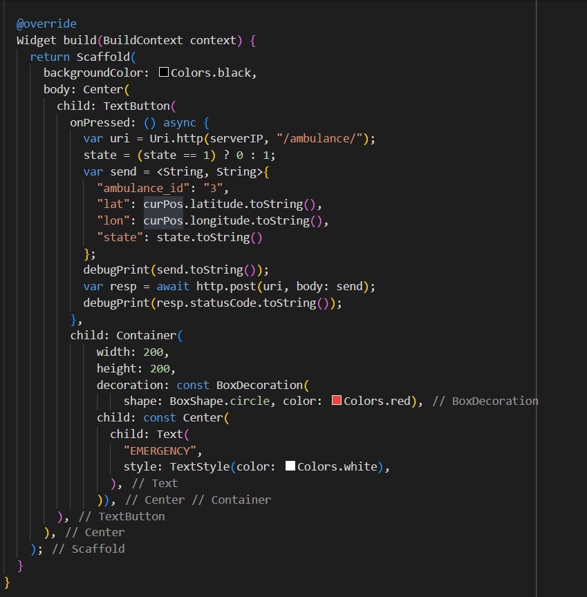
Task: Click curPos on the "lon" line
Action: (163, 221)
